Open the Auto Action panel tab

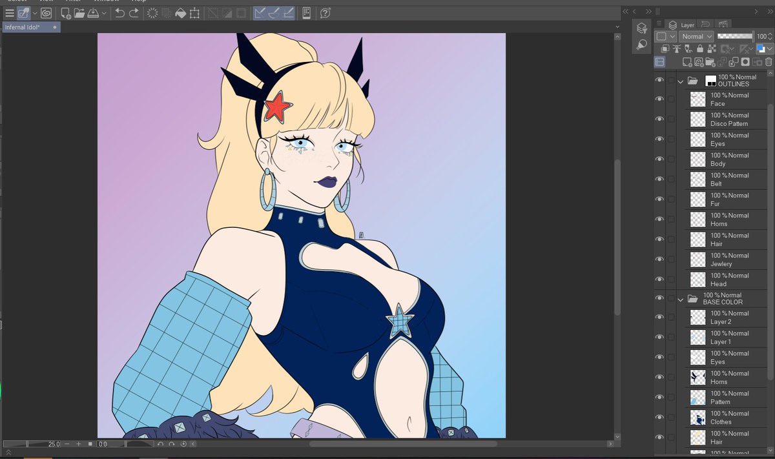pos(723,25)
